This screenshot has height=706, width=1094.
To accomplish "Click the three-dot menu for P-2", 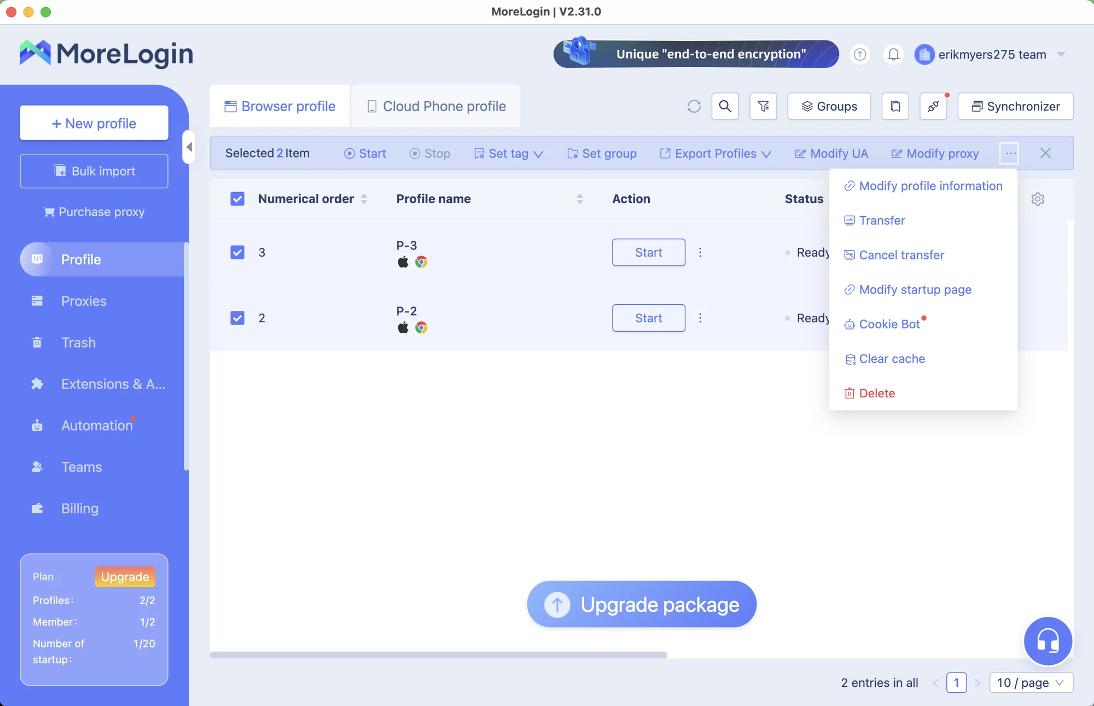I will click(x=700, y=318).
